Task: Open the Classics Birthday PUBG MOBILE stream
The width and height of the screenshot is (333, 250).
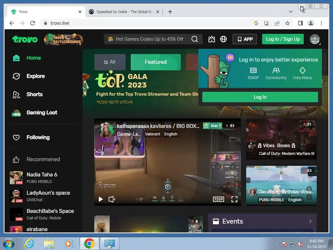Action: coord(281,185)
